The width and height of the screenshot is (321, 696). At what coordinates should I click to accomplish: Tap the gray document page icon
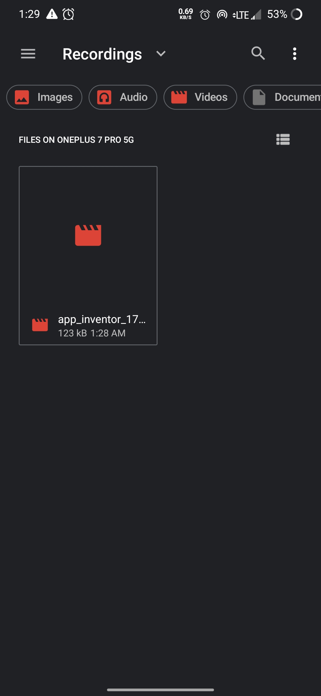pyautogui.click(x=259, y=97)
